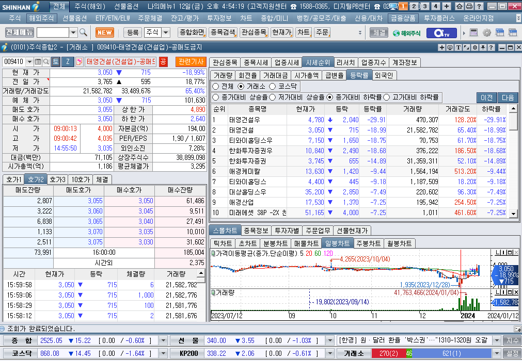
Task: Open the pink memo note icon
Action: click(79, 61)
